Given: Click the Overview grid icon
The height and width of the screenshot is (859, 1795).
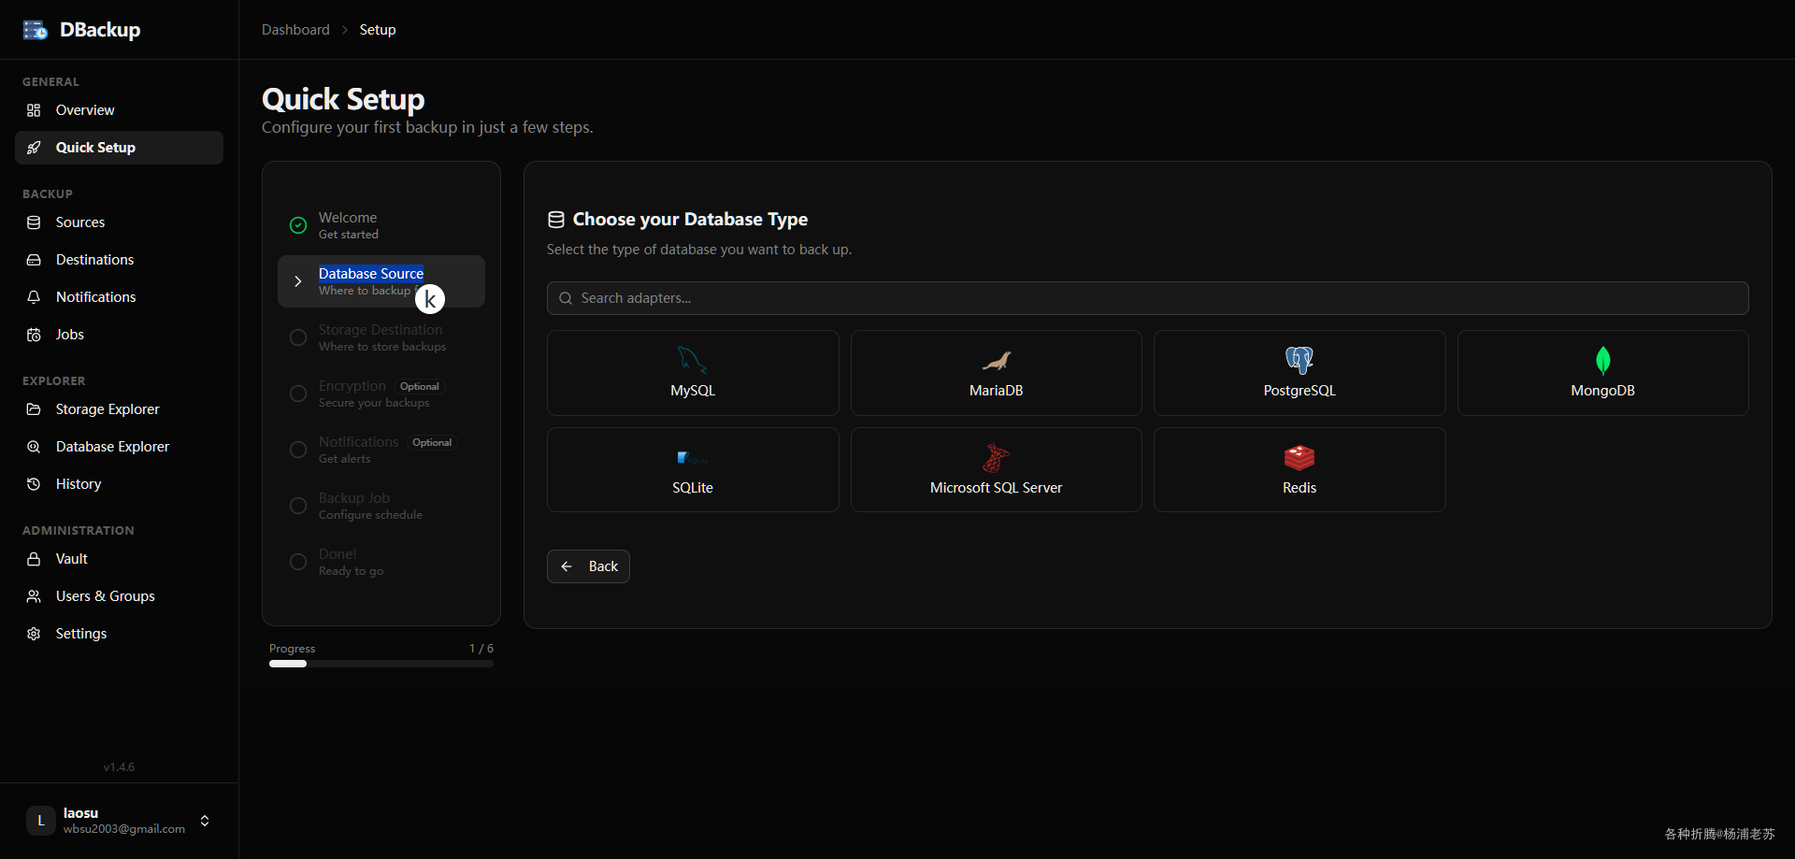Looking at the screenshot, I should click(34, 110).
